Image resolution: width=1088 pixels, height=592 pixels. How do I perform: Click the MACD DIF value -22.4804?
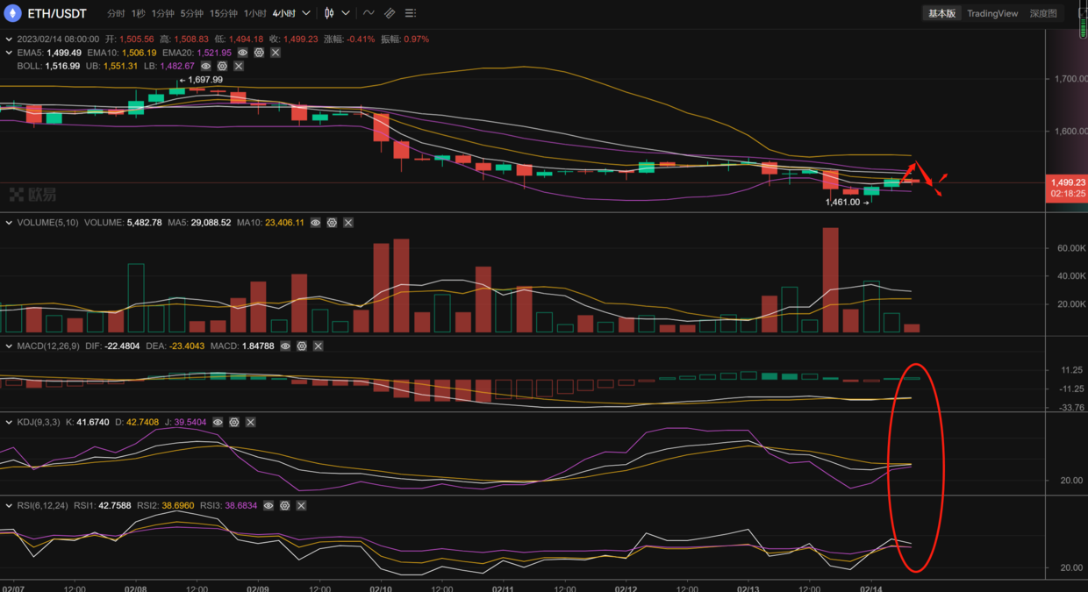pyautogui.click(x=123, y=346)
